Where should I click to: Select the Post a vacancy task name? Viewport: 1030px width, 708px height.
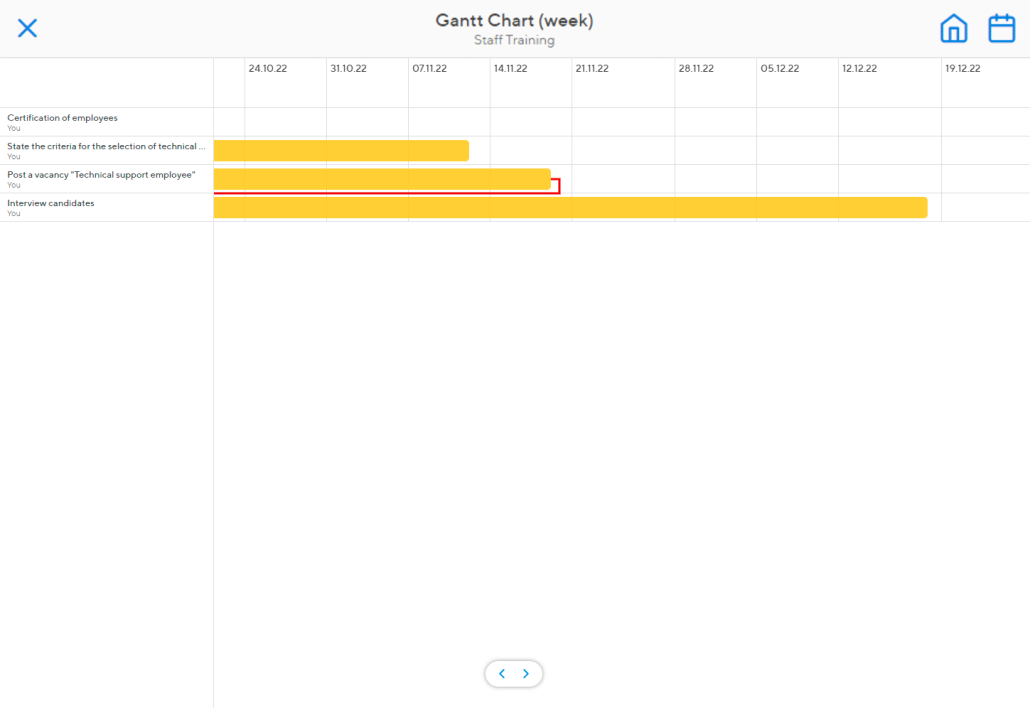[x=101, y=174]
